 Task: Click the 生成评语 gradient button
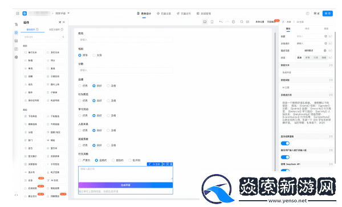pos(125,185)
